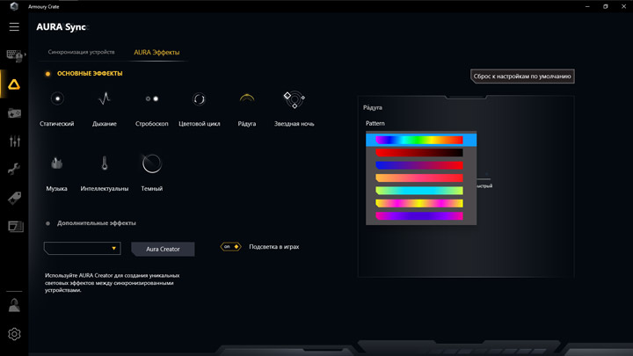Open the News panel sidebar icon
Image resolution: width=633 pixels, height=356 pixels.
[x=15, y=227]
